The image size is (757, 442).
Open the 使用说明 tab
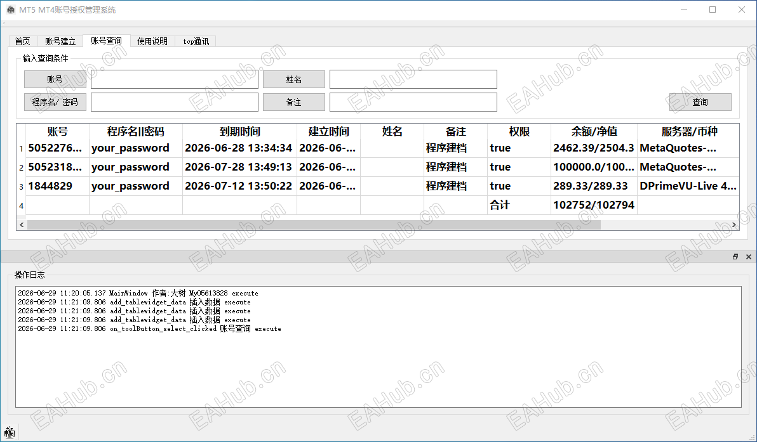pos(152,41)
